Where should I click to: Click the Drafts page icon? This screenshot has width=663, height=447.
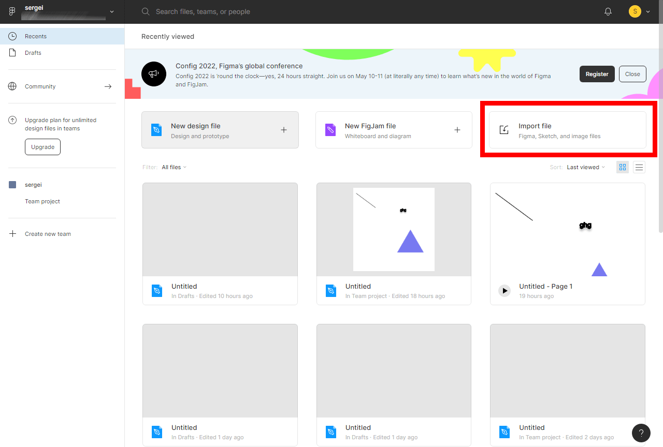[x=12, y=53]
